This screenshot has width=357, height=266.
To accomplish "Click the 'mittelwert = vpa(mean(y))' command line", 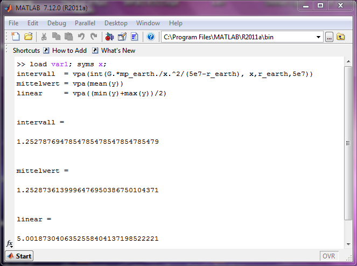I will click(69, 84).
